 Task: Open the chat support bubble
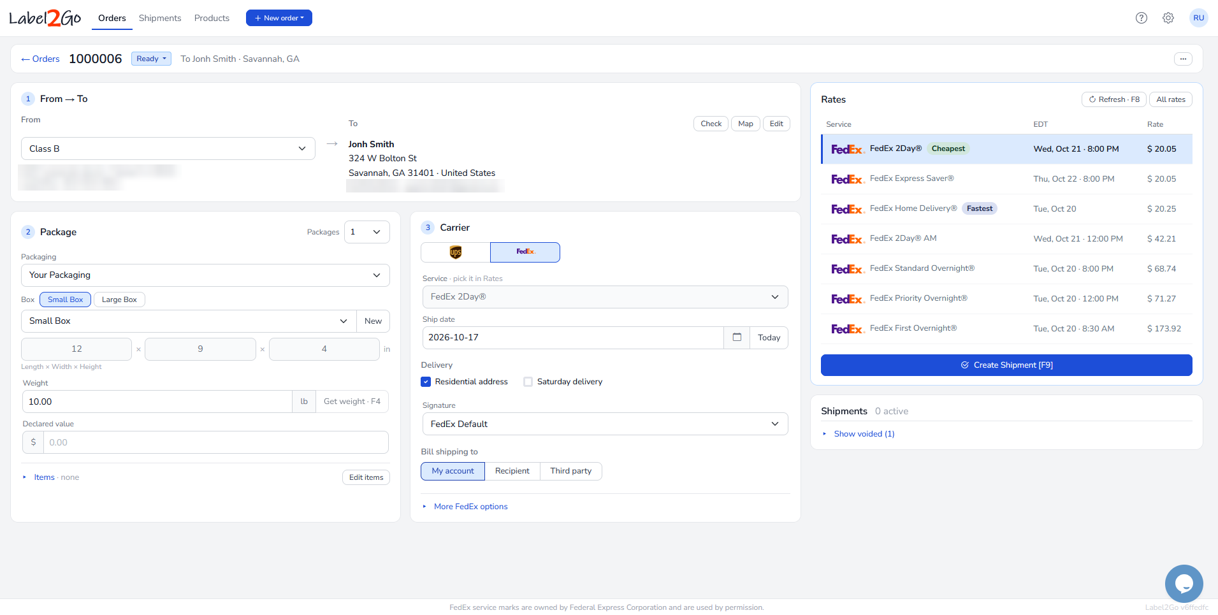point(1184,583)
